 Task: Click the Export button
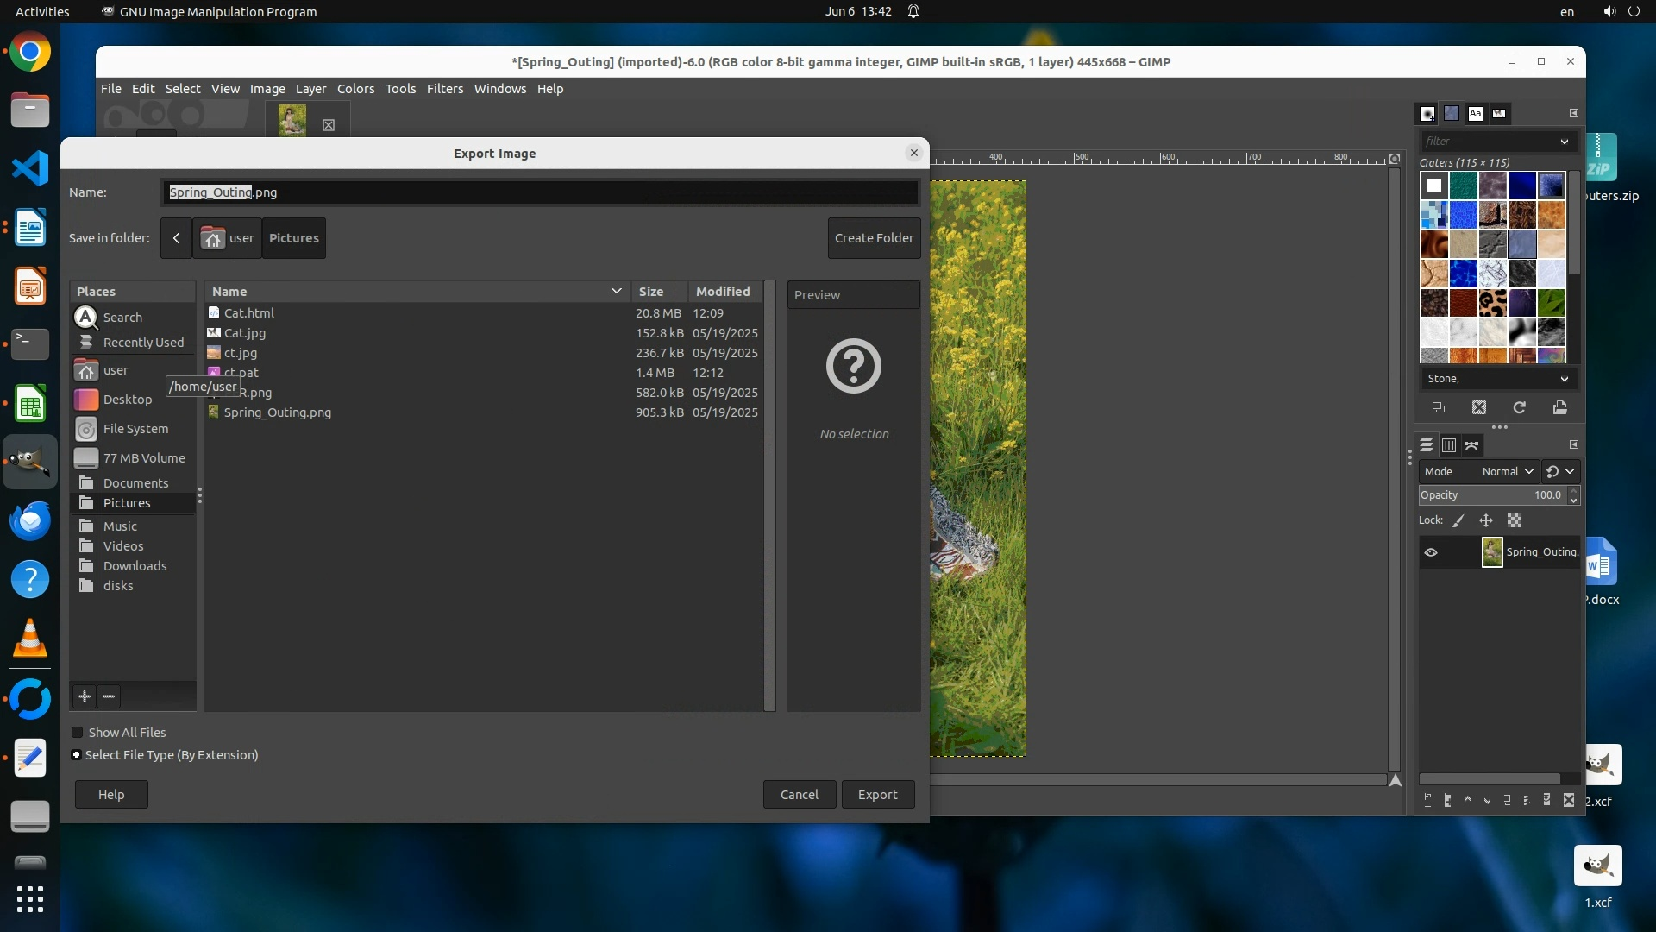click(877, 795)
